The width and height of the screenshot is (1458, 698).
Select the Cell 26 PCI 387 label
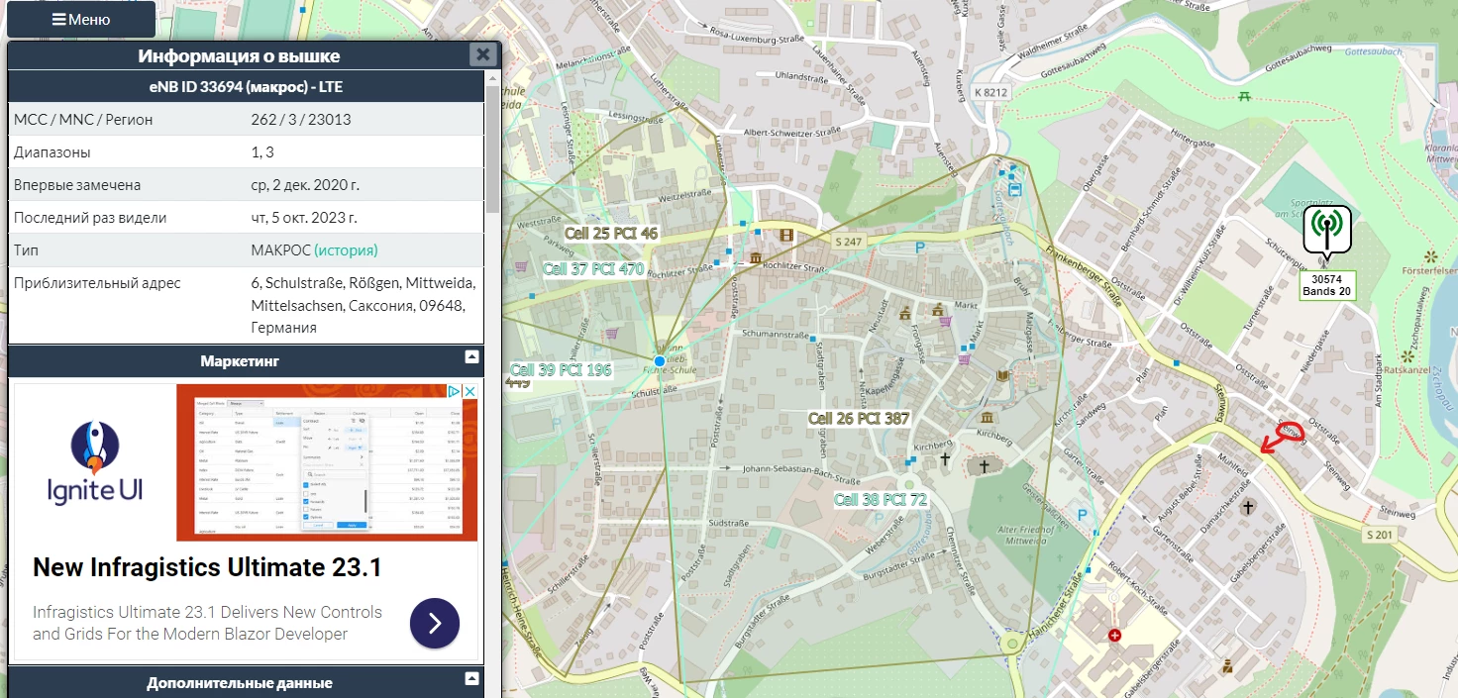click(859, 419)
